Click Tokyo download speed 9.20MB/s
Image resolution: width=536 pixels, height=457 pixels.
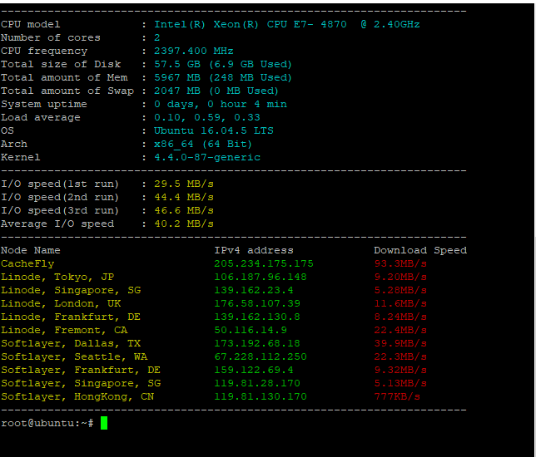(400, 277)
